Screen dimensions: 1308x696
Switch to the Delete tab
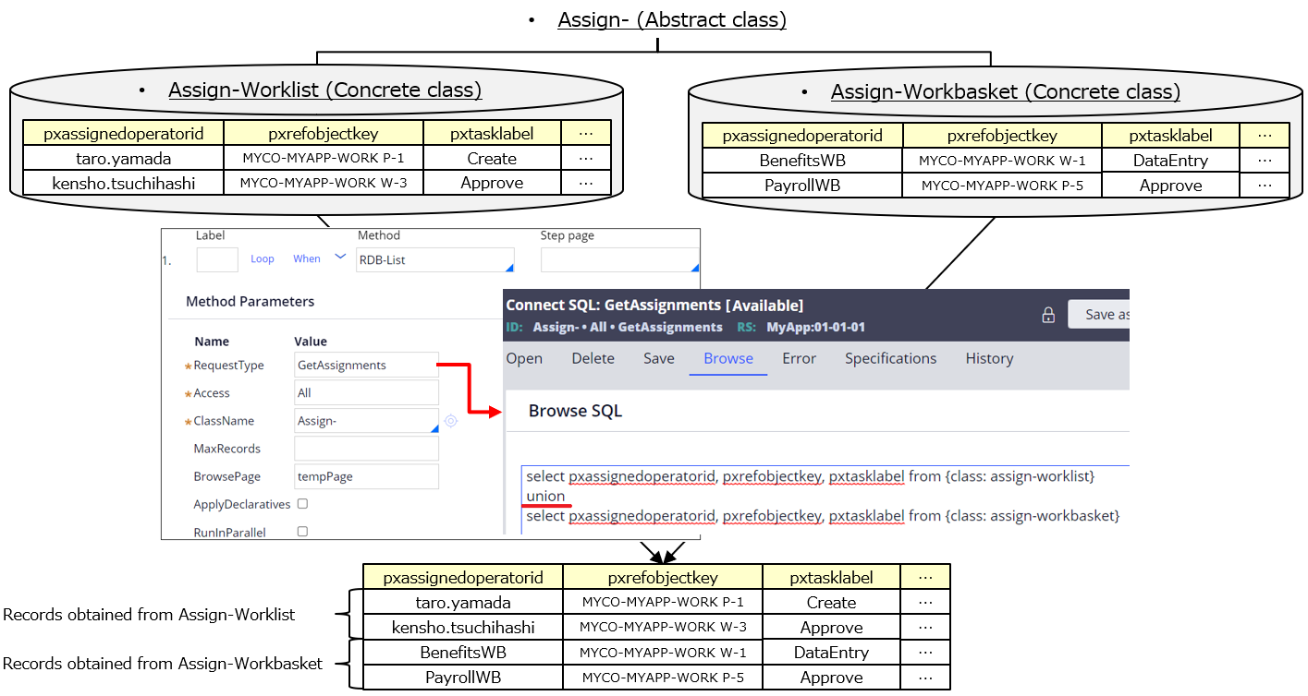point(593,358)
